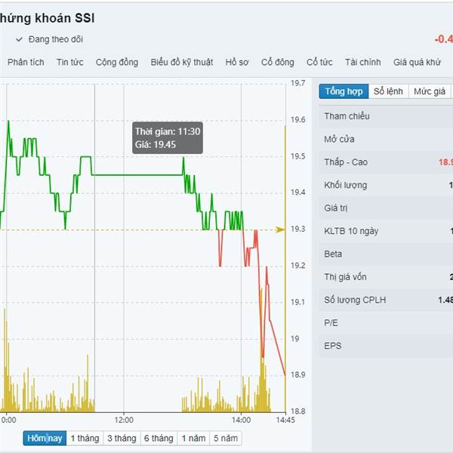Click the 'hứng khoán SSI' page heading
Viewport: 453px width, 453px height.
[x=47, y=18]
